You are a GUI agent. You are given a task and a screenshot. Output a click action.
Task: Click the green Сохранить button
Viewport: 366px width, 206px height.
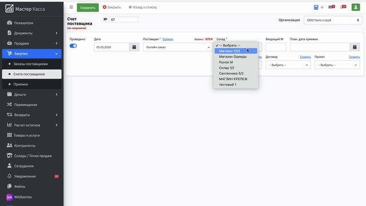tap(87, 7)
